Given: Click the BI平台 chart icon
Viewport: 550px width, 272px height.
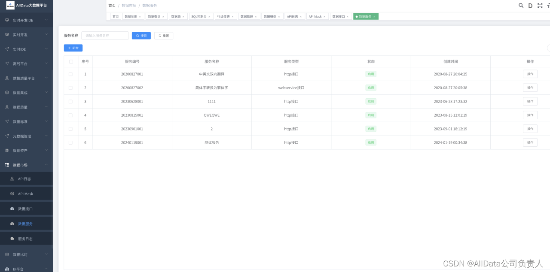Looking at the screenshot, I should pos(7,269).
